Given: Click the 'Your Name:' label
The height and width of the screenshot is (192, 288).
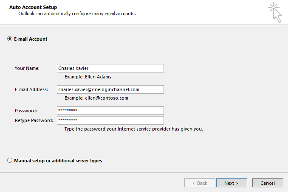Looking at the screenshot, I should pos(27,68).
